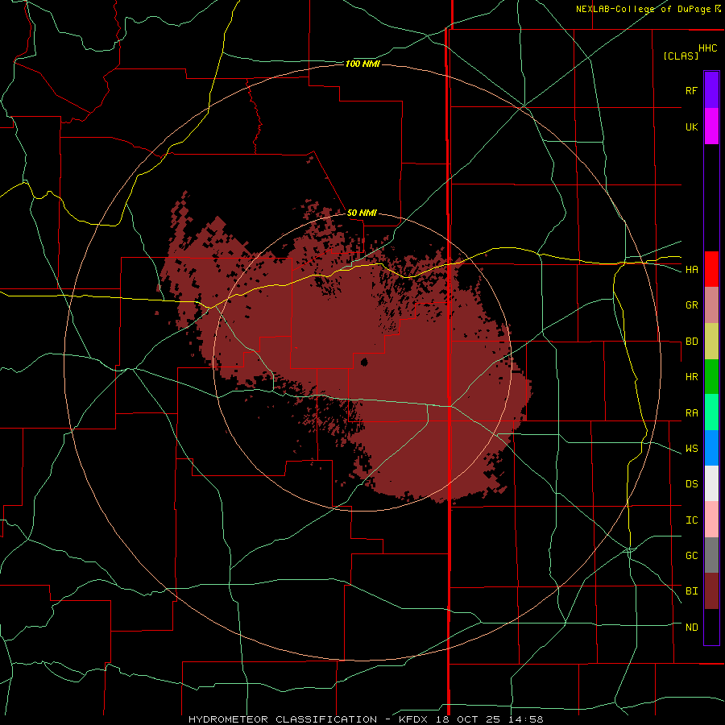This screenshot has width=725, height=725.
Task: Click the HA legend label
Action: [691, 270]
